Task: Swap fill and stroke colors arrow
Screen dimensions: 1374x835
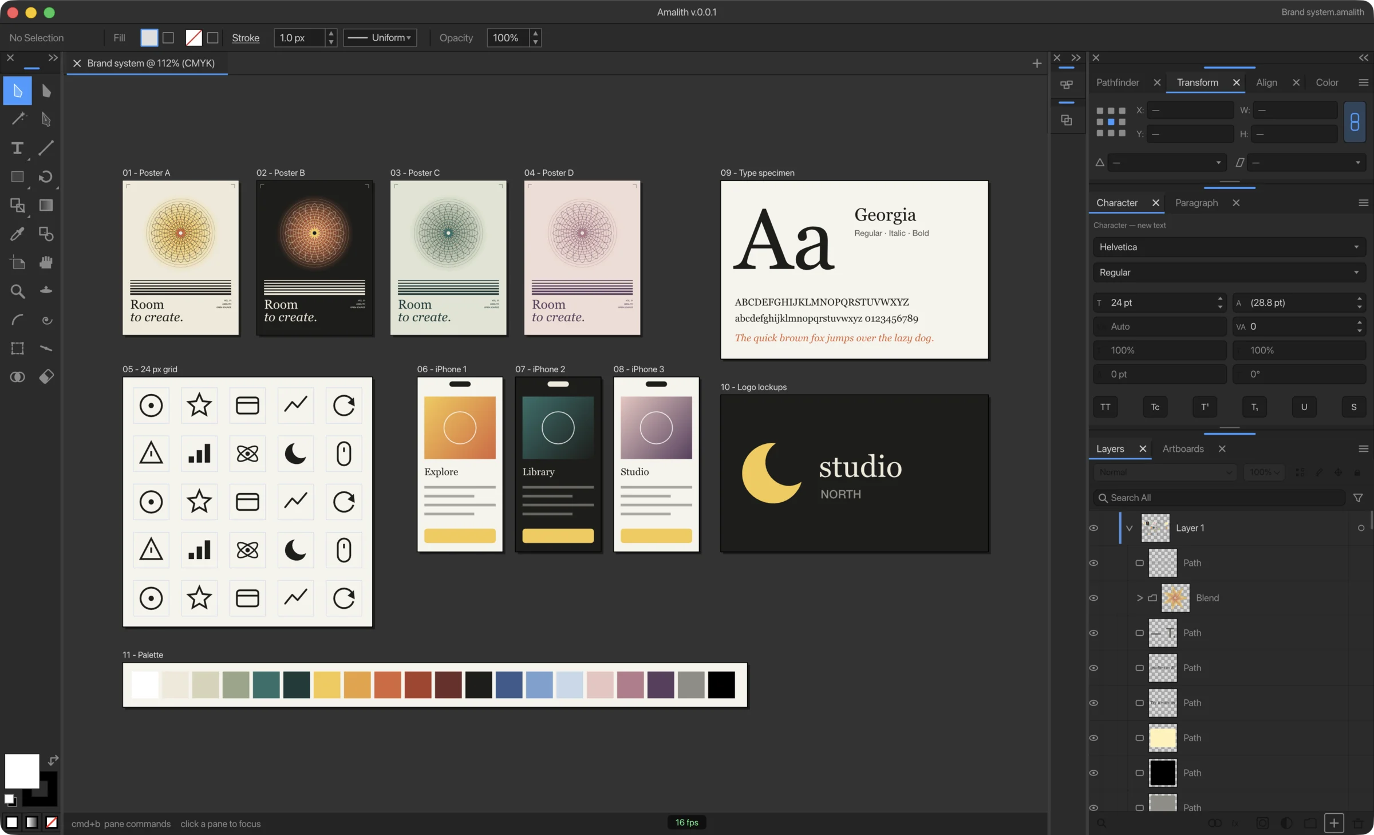Action: [x=53, y=761]
